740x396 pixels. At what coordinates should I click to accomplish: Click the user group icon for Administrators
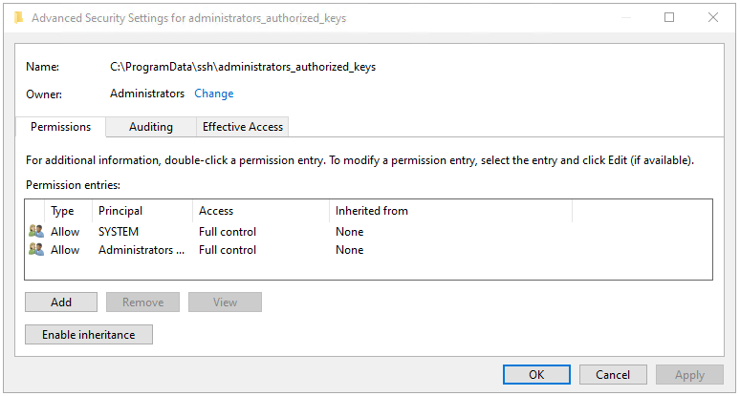(36, 250)
